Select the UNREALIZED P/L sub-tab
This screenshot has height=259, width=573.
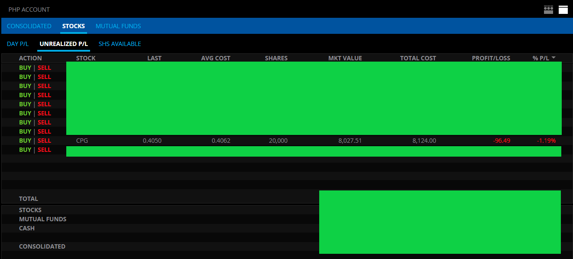64,44
